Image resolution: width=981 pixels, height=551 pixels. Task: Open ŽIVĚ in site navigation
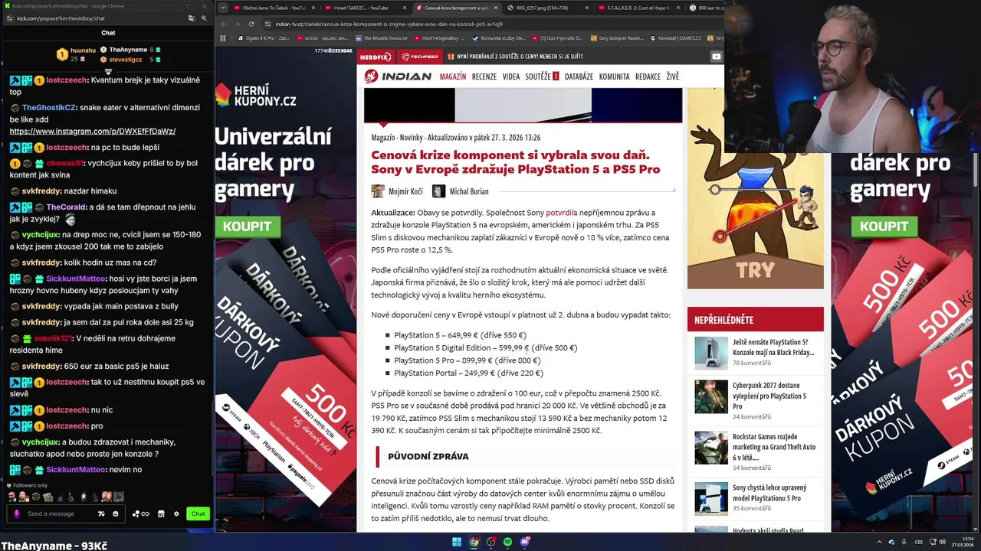point(672,77)
